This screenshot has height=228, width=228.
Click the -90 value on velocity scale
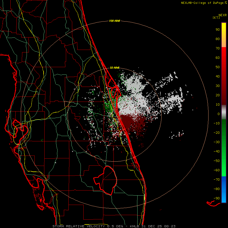click(217, 198)
